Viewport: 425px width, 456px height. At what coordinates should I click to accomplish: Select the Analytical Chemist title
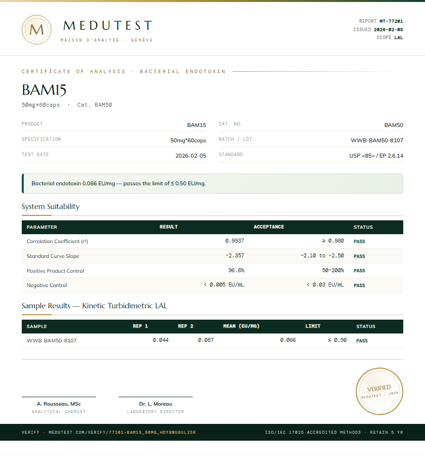coord(59,412)
